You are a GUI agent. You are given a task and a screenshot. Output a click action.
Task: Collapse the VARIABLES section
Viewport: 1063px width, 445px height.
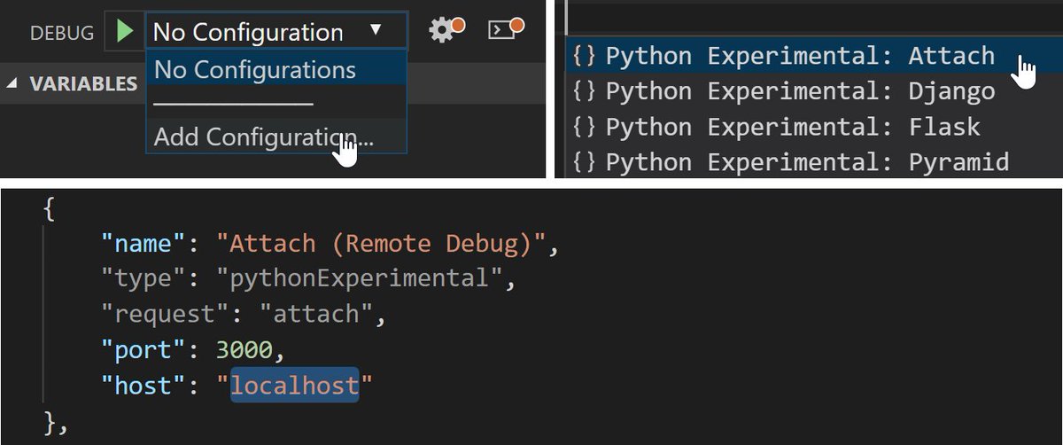point(12,84)
